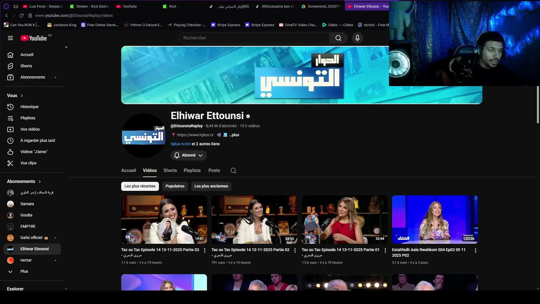Focus the Rechercher search field
540x304 pixels.
click(x=254, y=38)
